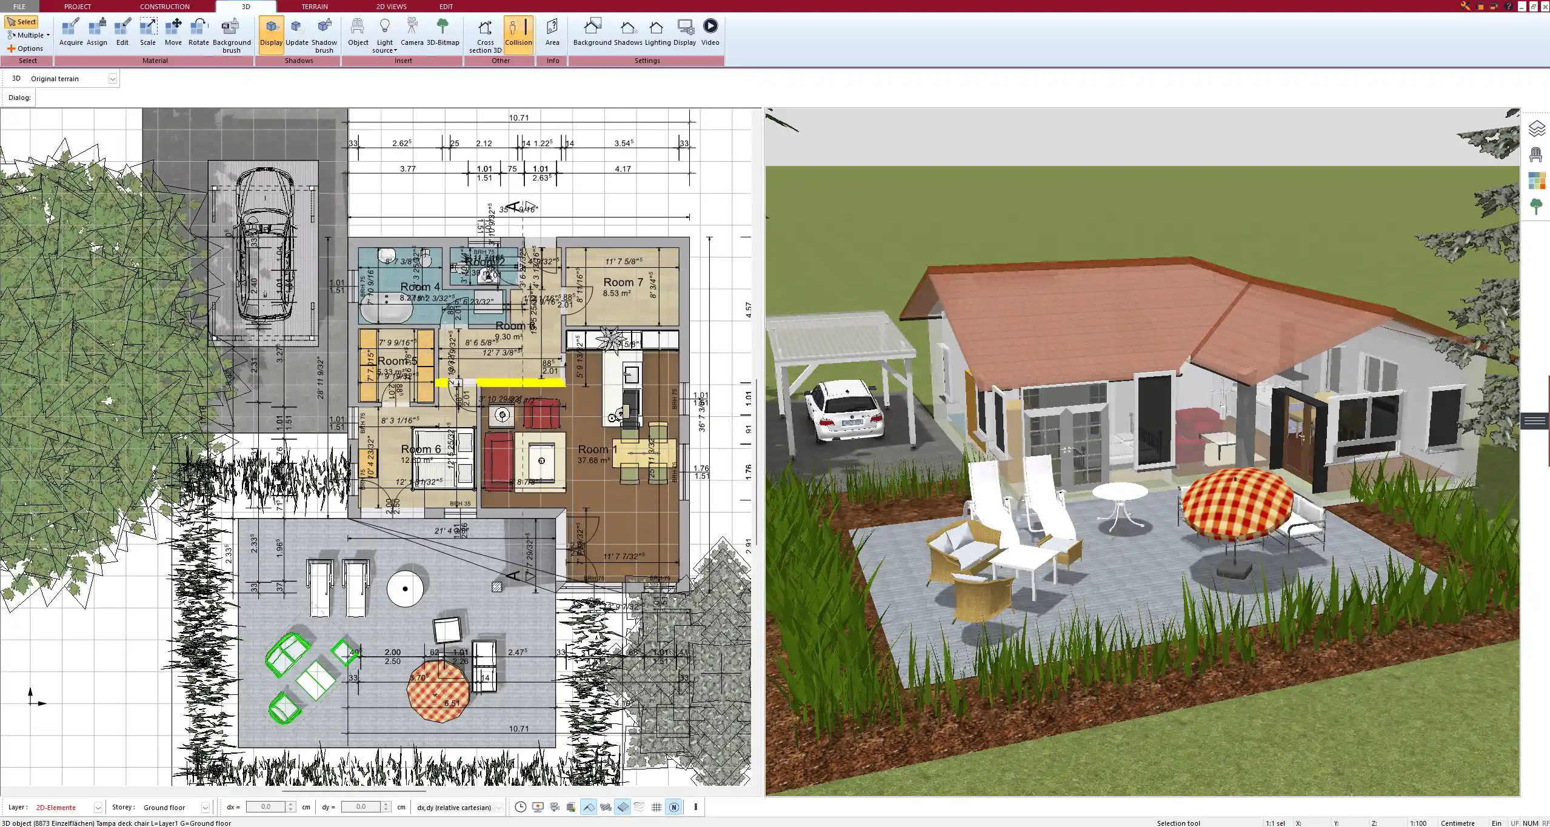The width and height of the screenshot is (1550, 827).
Task: Toggle the highlighted flat plane icon in bottom bar
Action: (x=623, y=807)
